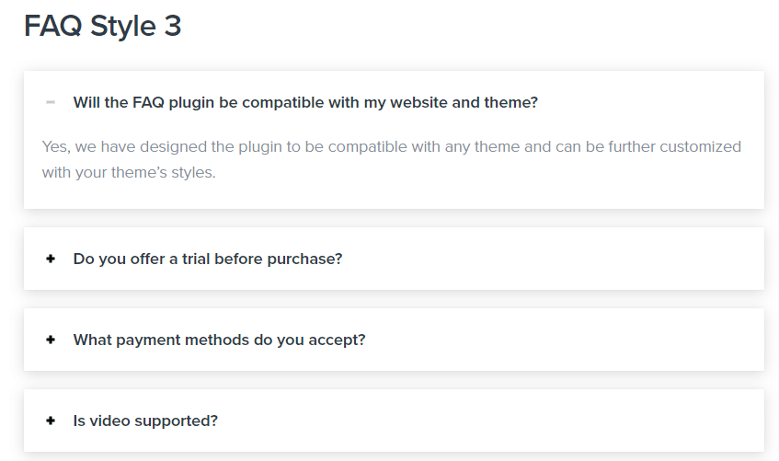This screenshot has width=779, height=461.
Task: Click the "with your theme's styles." answer line
Action: click(x=129, y=173)
